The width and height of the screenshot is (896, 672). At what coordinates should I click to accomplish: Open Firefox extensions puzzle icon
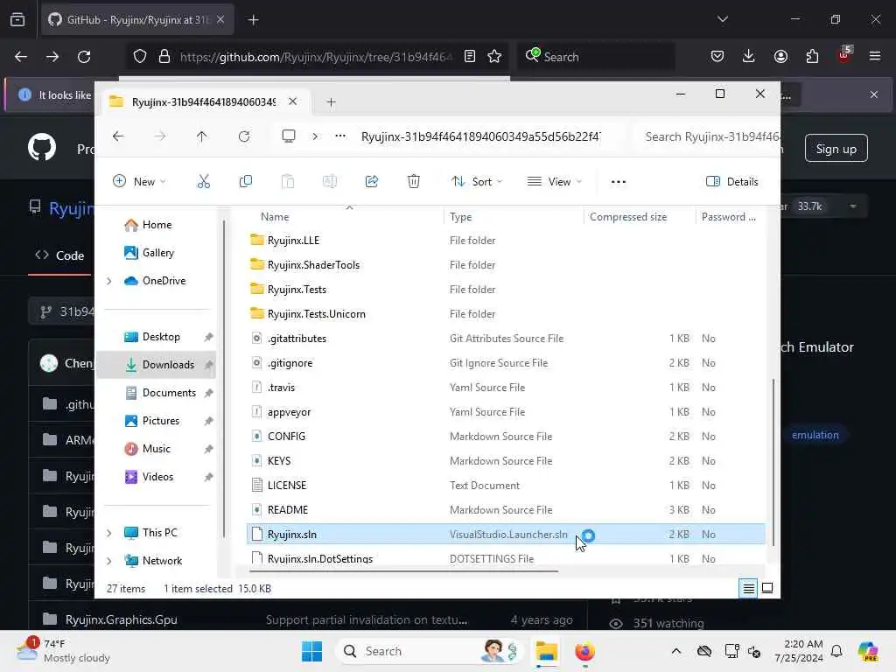[x=812, y=56]
